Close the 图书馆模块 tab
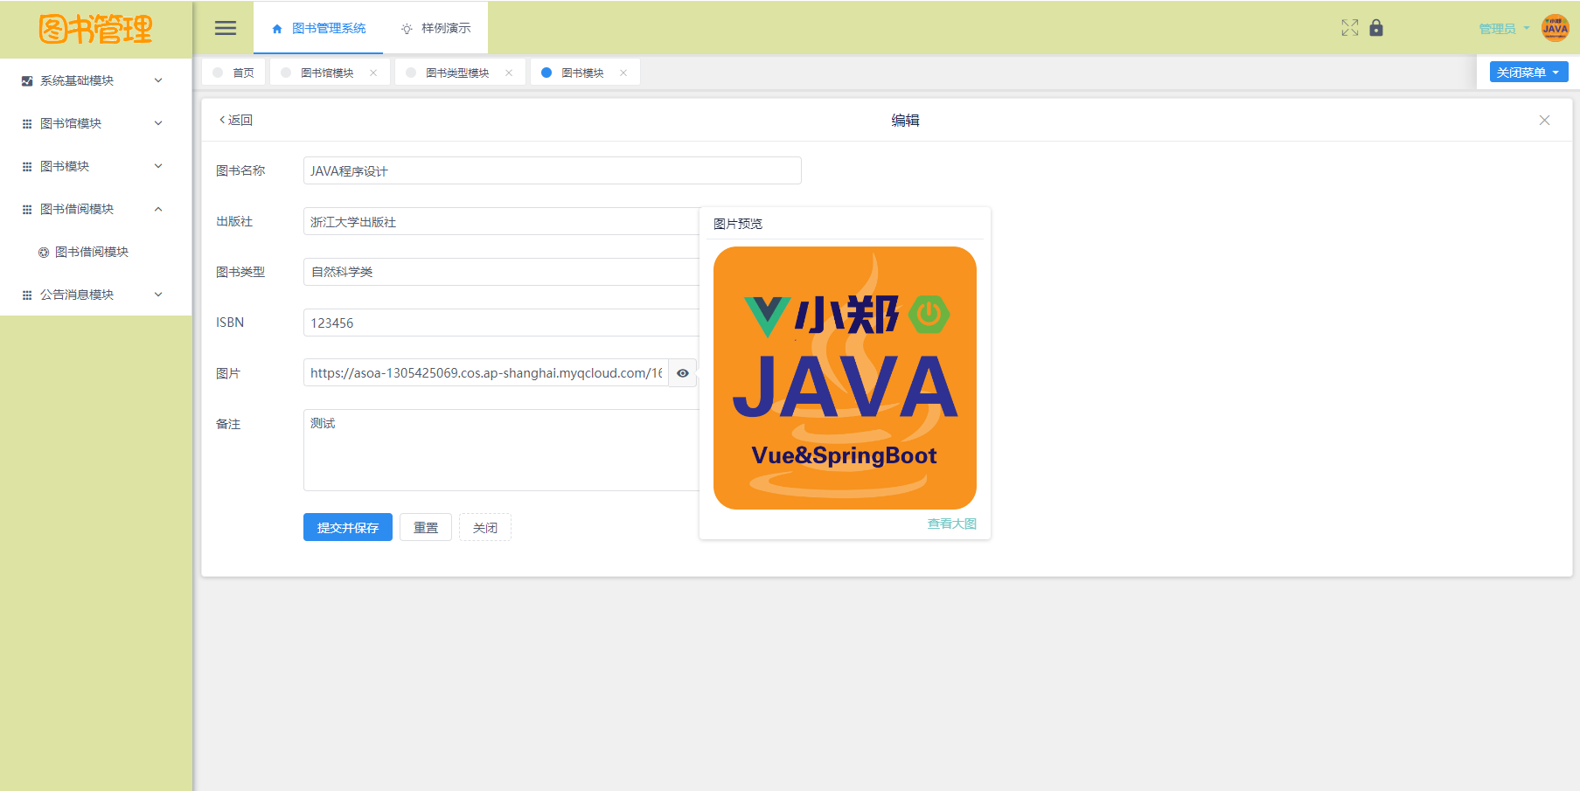The width and height of the screenshot is (1580, 791). tap(373, 73)
